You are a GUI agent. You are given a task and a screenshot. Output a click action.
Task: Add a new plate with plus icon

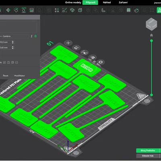68,43
